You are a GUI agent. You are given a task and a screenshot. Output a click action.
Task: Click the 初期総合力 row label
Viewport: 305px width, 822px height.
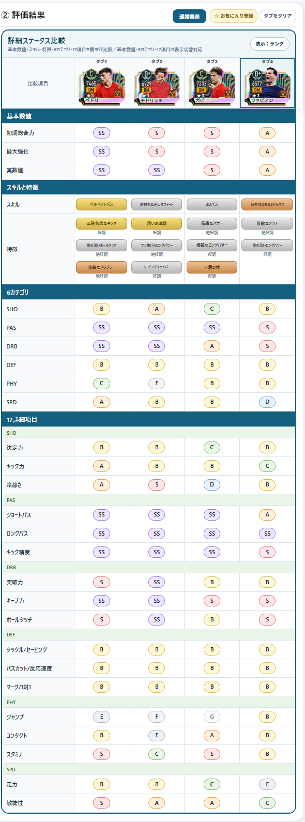click(20, 133)
